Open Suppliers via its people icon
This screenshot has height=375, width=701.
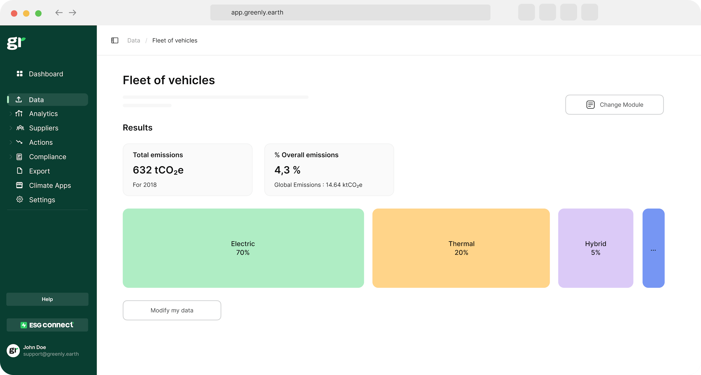click(x=19, y=128)
